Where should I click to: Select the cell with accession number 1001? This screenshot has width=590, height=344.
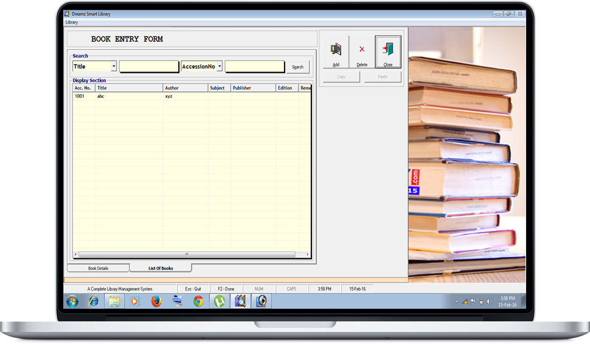84,96
